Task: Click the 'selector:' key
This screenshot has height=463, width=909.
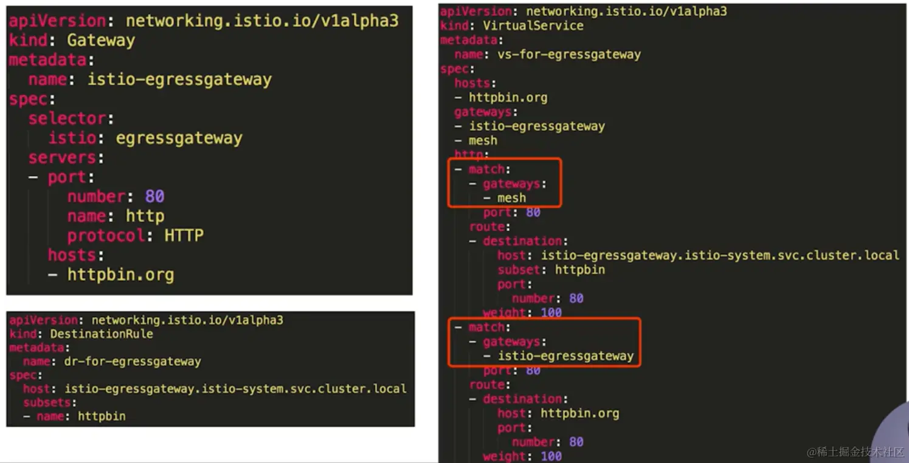Action: pyautogui.click(x=71, y=118)
